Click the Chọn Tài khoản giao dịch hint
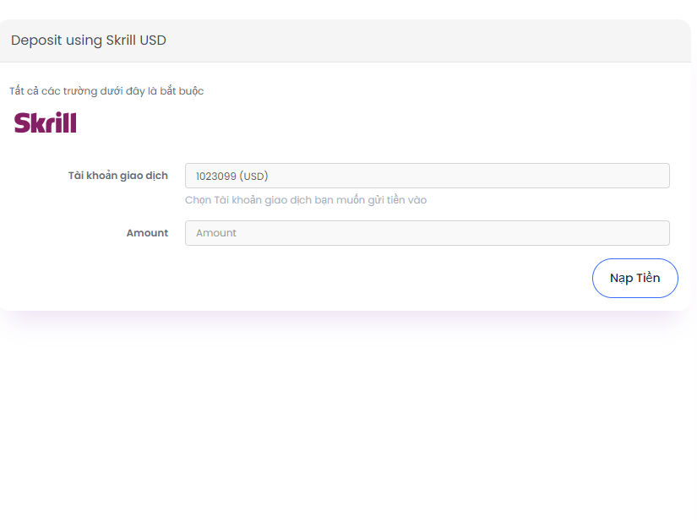Image resolution: width=697 pixels, height=521 pixels. coord(306,200)
